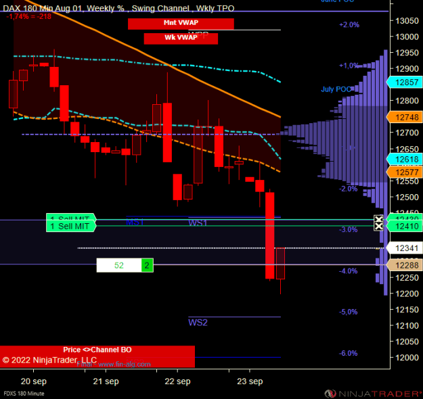This screenshot has width=423, height=399.
Task: Select the position PnL box showing 52
Action: pos(119,265)
